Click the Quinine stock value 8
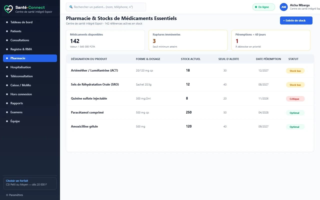Viewport: 320px width, 200px height. (x=187, y=98)
